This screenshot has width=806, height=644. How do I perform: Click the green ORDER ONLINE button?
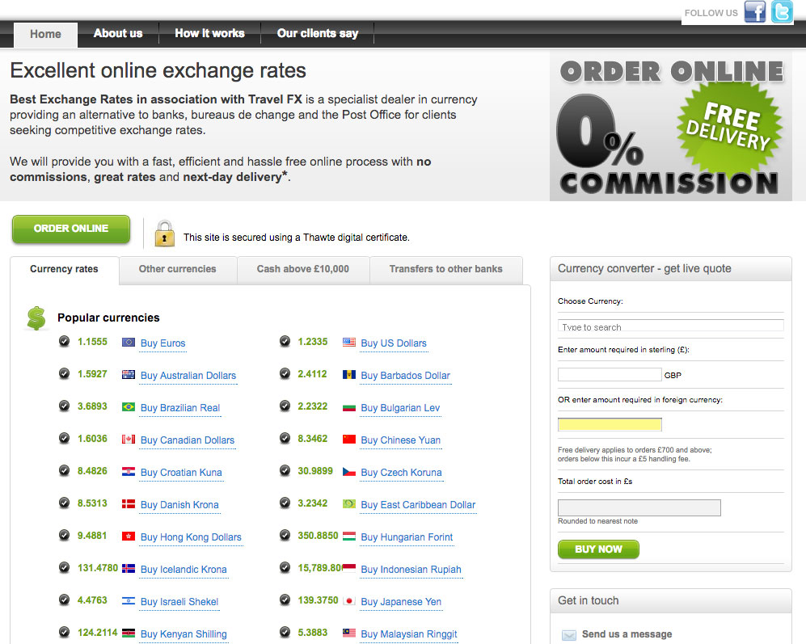[71, 229]
